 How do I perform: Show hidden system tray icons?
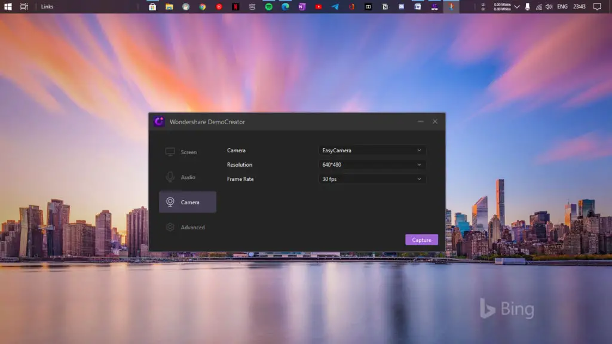pyautogui.click(x=517, y=7)
